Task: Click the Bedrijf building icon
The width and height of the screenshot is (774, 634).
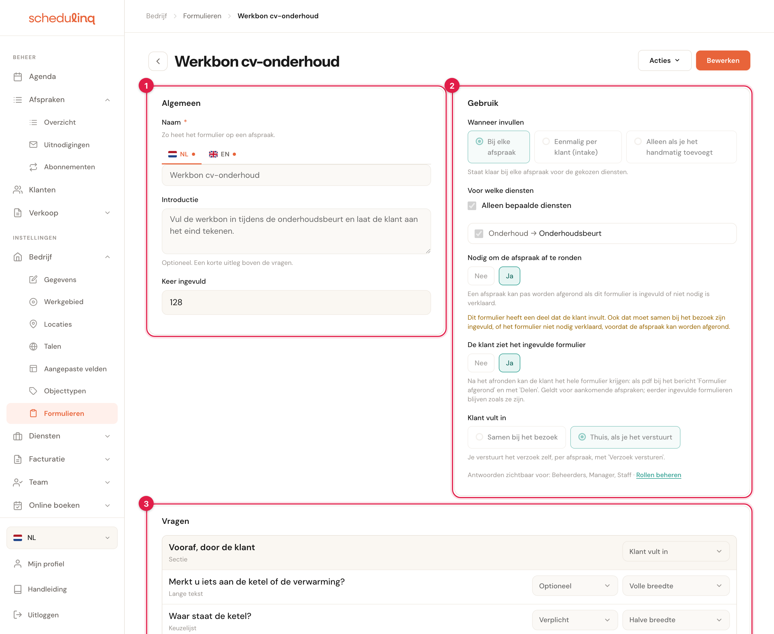Action: pos(17,257)
